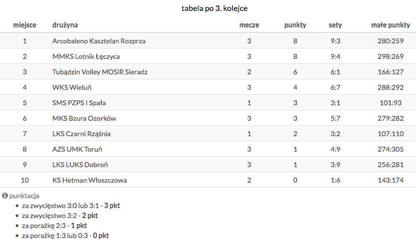Image resolution: width=416 pixels, height=249 pixels.
Task: Select Tubądzin Volley MOSiR Sieradz row
Action: pyautogui.click(x=100, y=72)
